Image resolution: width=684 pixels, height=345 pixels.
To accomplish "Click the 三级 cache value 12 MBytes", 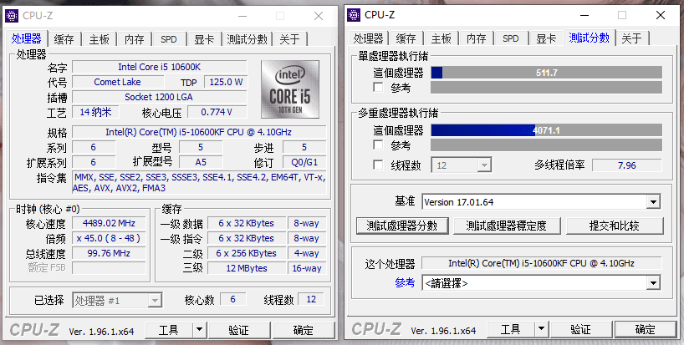I will [x=247, y=268].
